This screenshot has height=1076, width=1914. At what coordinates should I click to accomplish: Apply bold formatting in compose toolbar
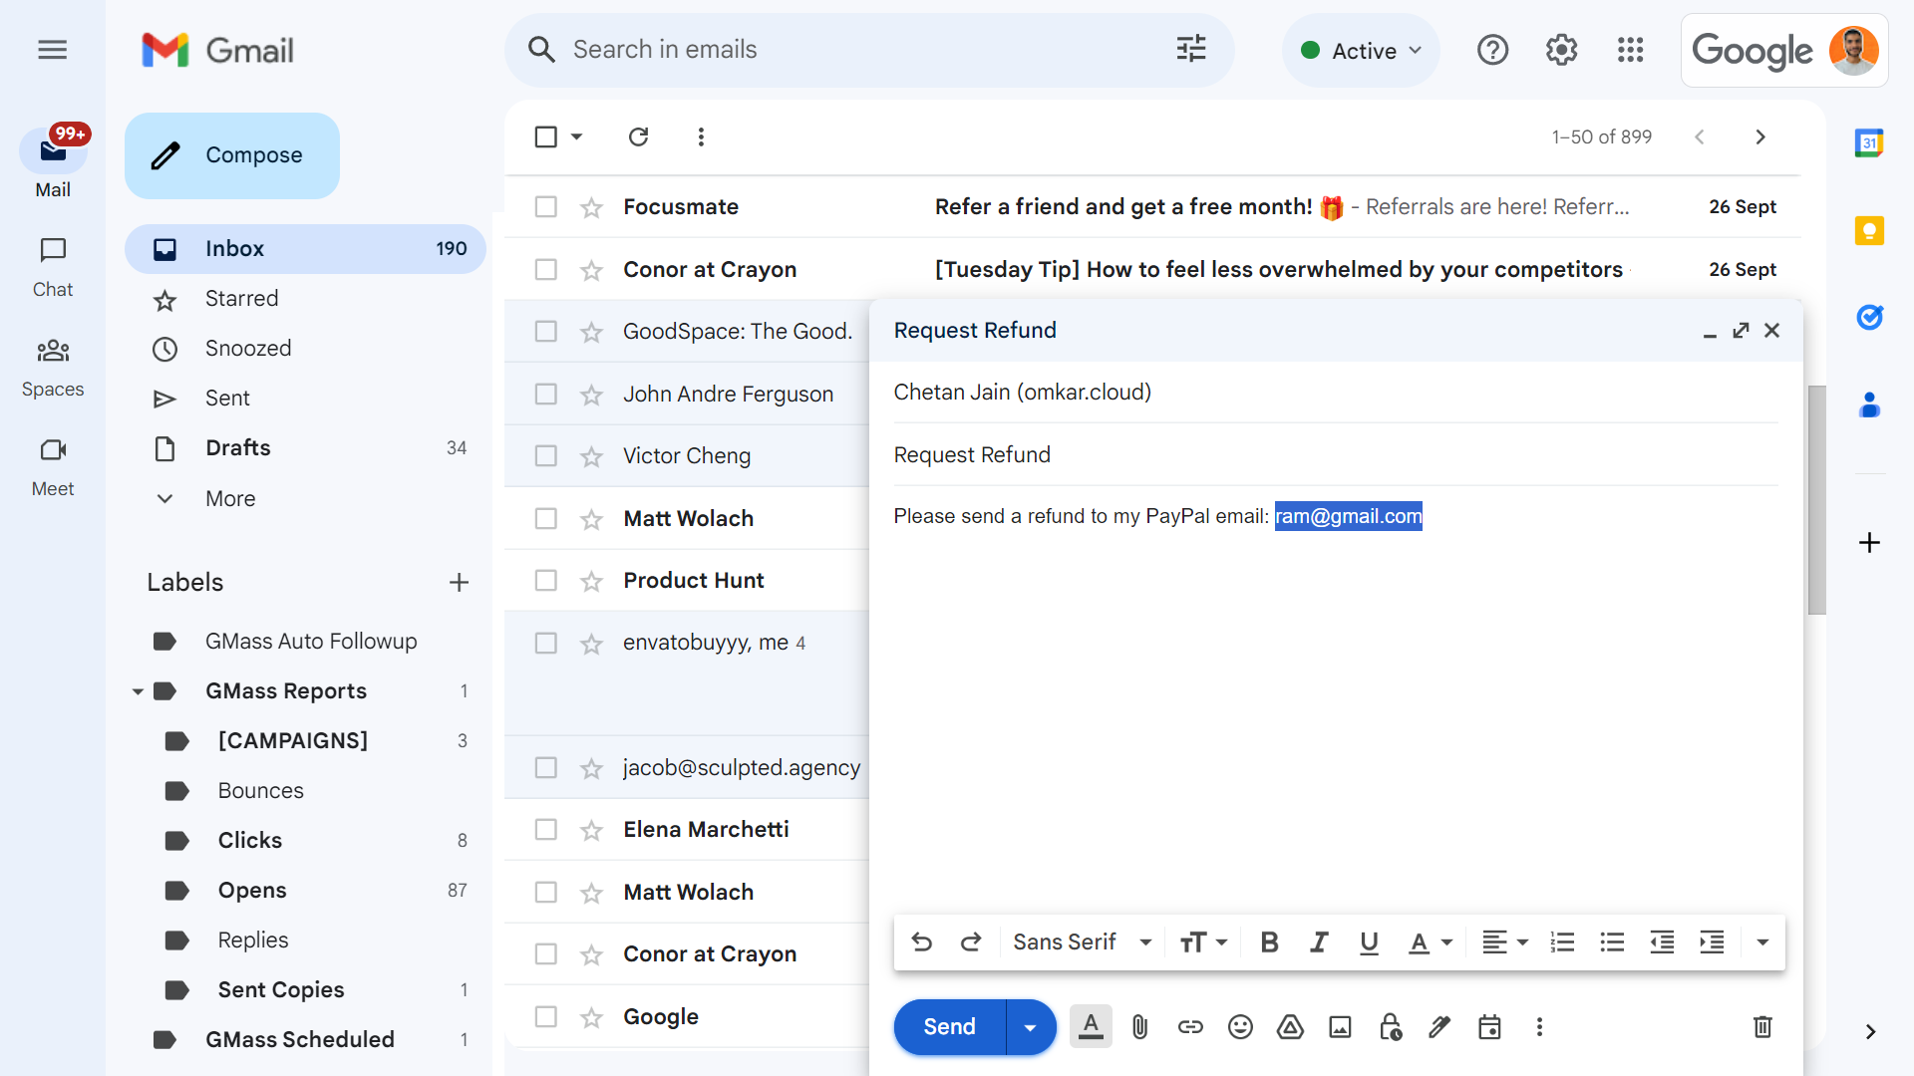tap(1269, 942)
